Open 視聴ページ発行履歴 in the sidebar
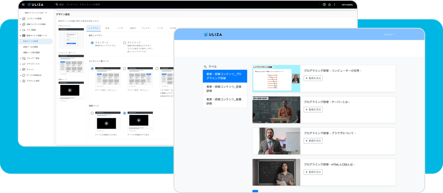 click(x=31, y=52)
